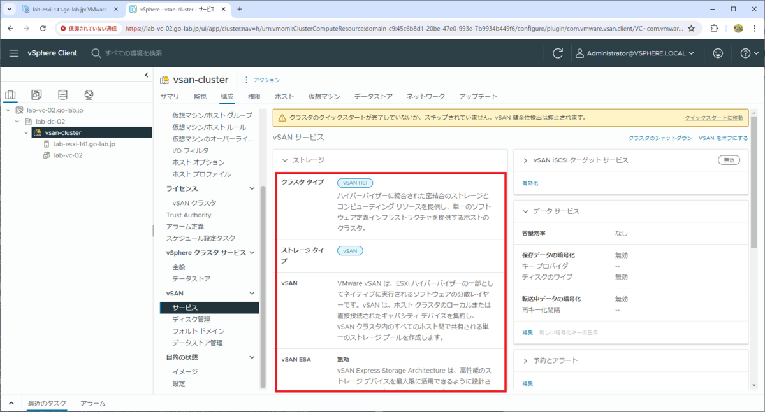Open 仮想マシン/ホスト グループ settings
Screen dimensions: 765x412
point(212,116)
